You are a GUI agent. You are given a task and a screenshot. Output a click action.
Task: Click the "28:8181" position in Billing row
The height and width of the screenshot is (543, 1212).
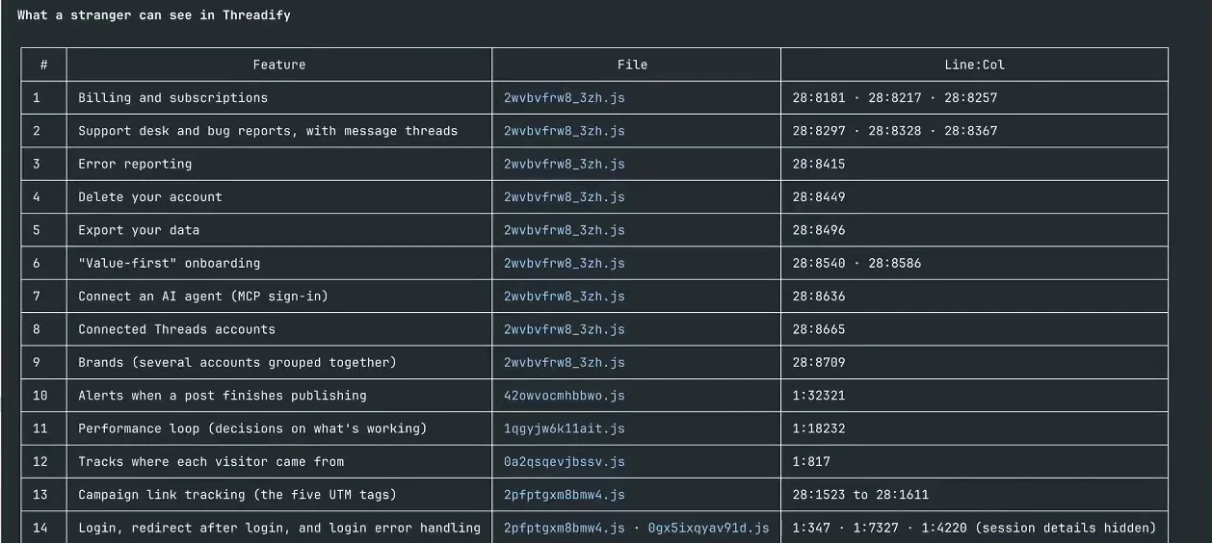click(x=819, y=98)
